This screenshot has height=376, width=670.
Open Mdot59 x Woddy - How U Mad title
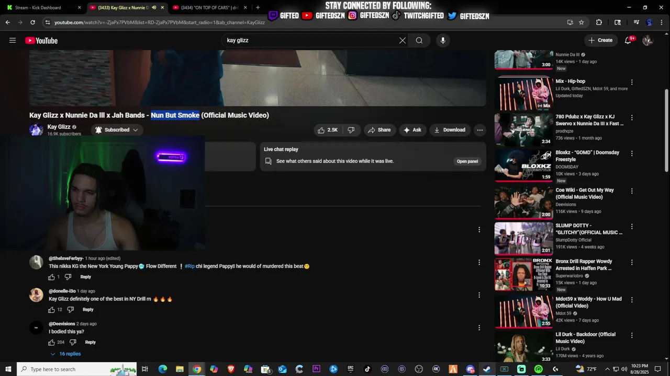(588, 302)
